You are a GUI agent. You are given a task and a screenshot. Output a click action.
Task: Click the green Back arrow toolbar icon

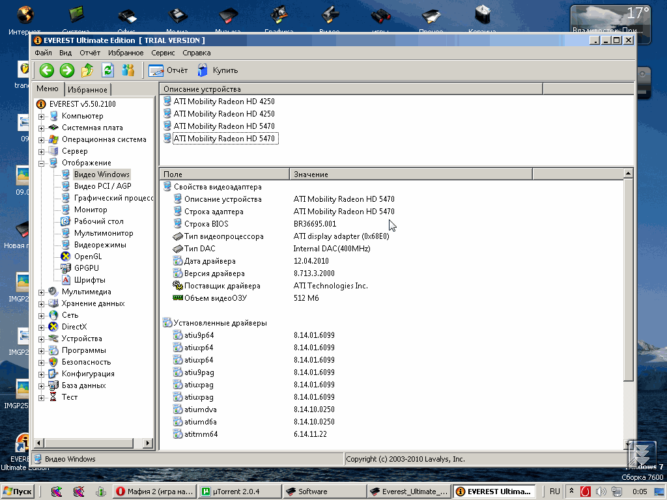(46, 70)
